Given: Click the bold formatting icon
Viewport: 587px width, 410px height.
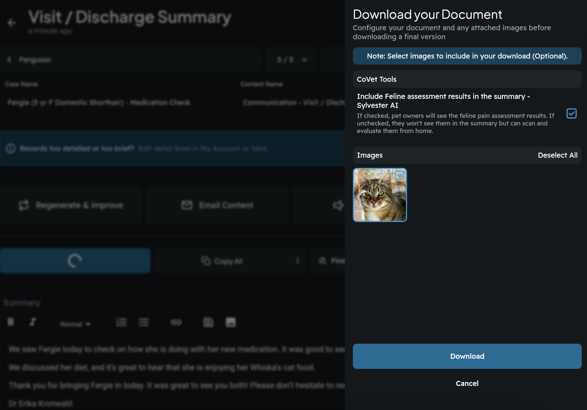Looking at the screenshot, I should (11, 322).
